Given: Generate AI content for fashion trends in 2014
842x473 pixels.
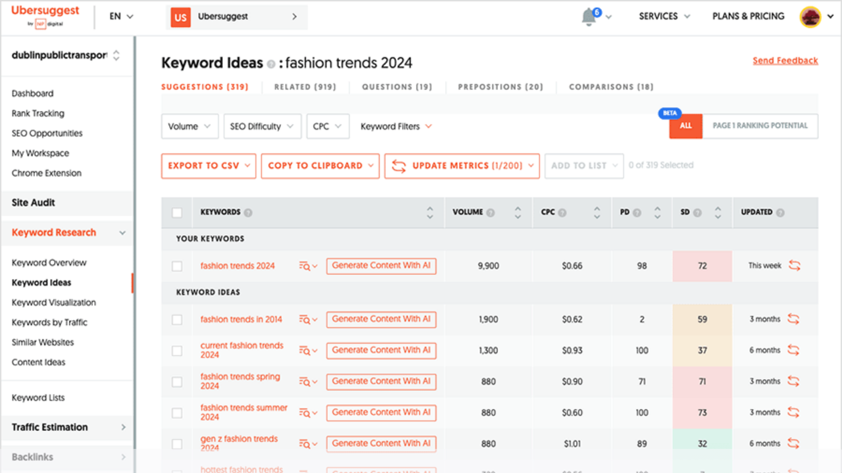Looking at the screenshot, I should point(381,320).
